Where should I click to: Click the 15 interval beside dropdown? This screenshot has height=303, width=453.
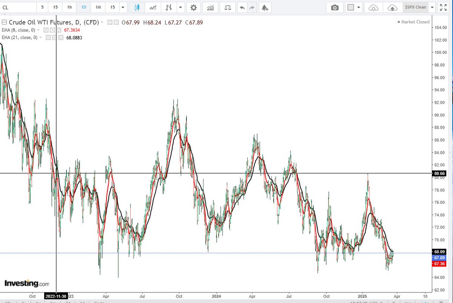(112, 7)
